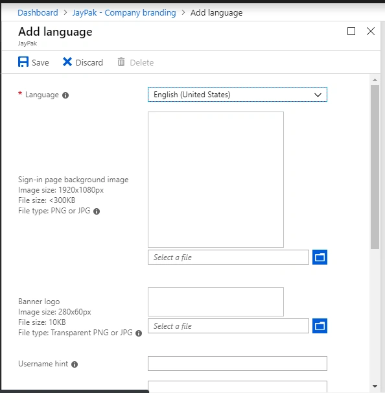
Task: Maximize the Add language blade
Action: 351,31
